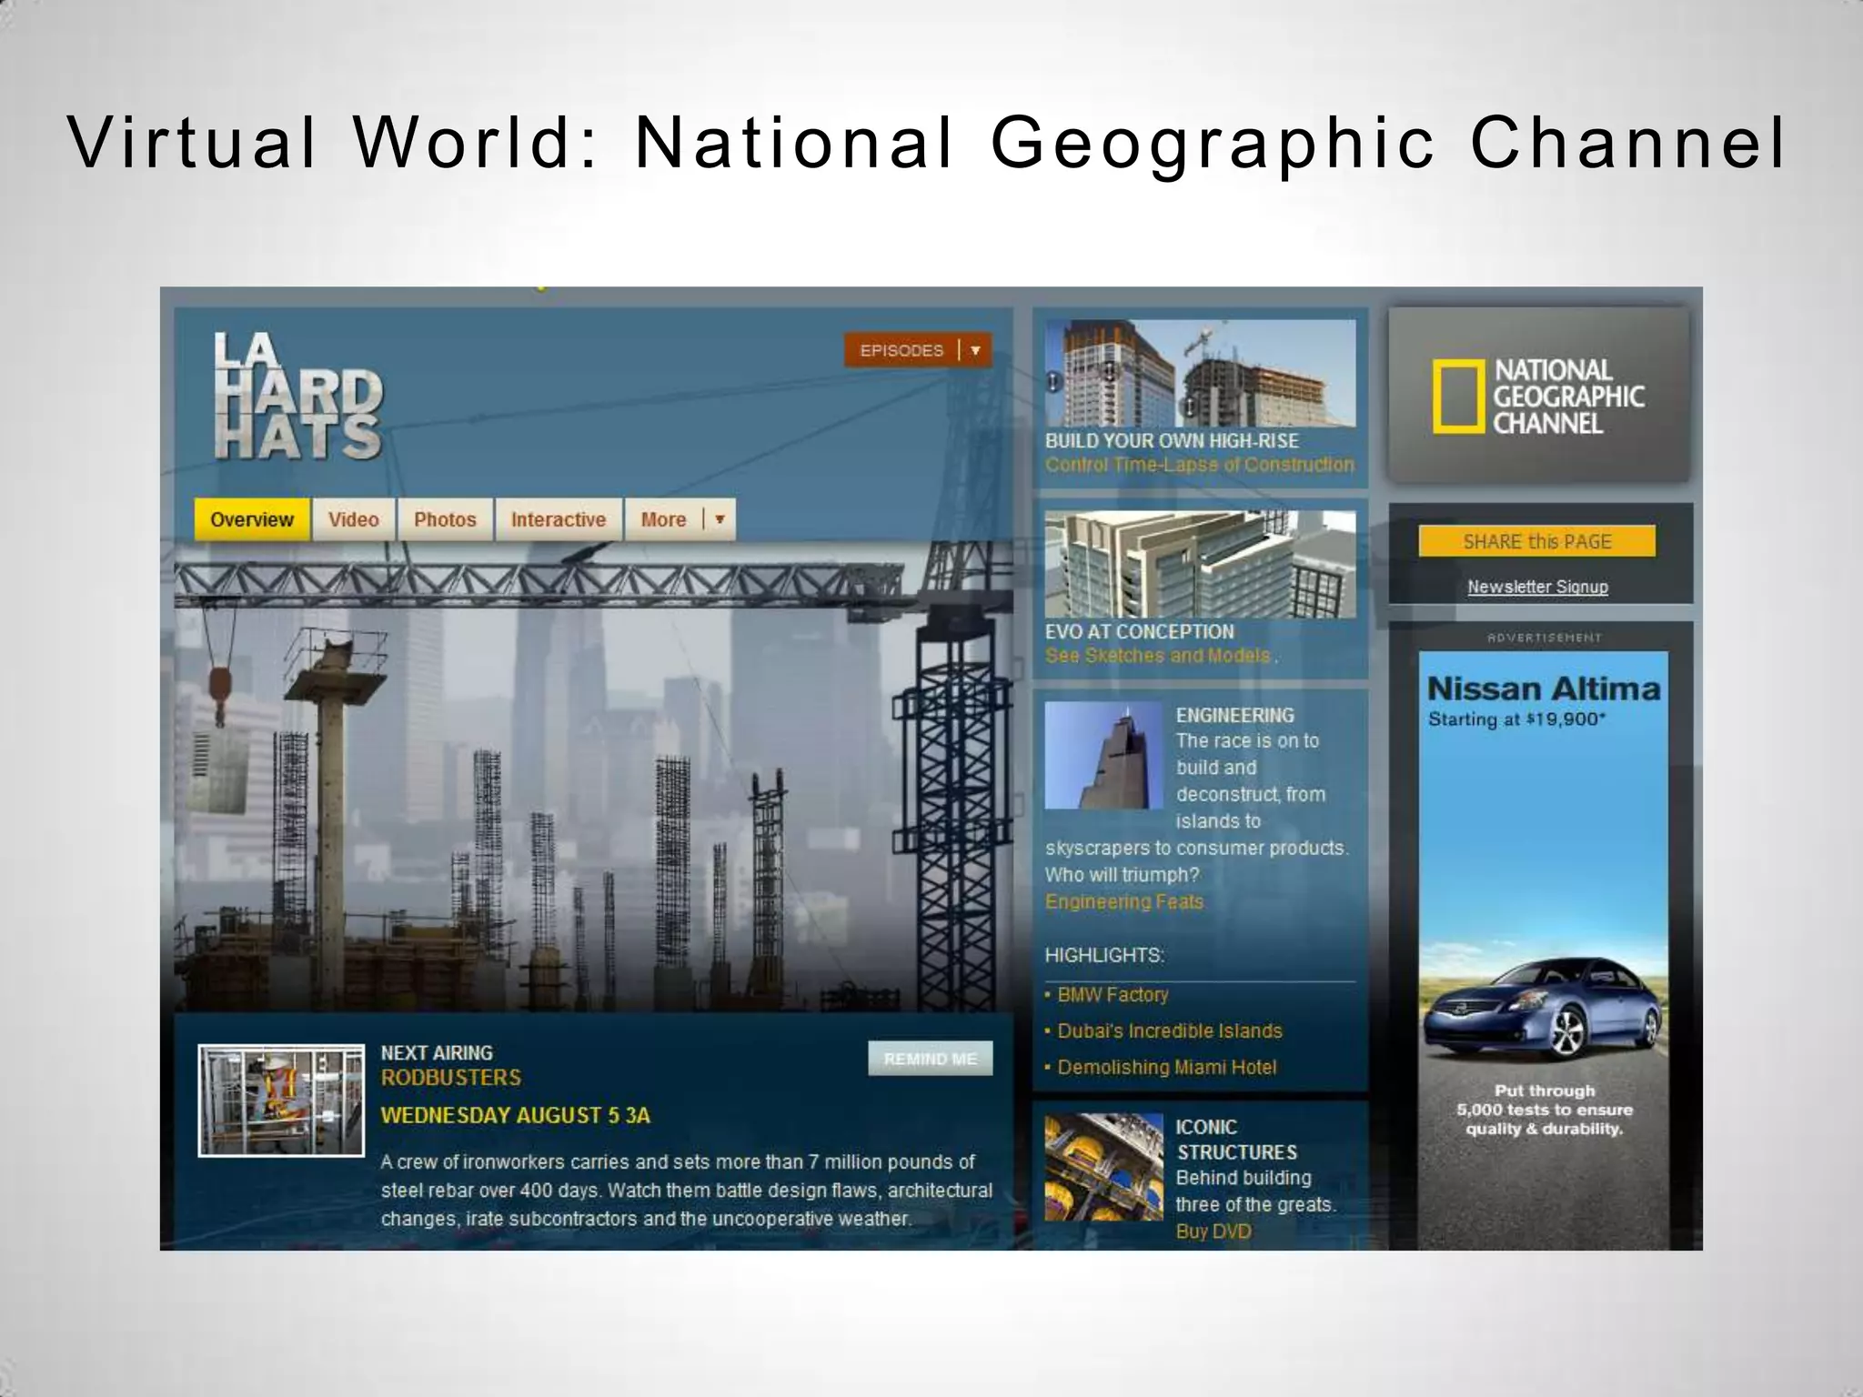The width and height of the screenshot is (1863, 1397).
Task: Expand the More tab dropdown arrow
Action: pyautogui.click(x=720, y=519)
